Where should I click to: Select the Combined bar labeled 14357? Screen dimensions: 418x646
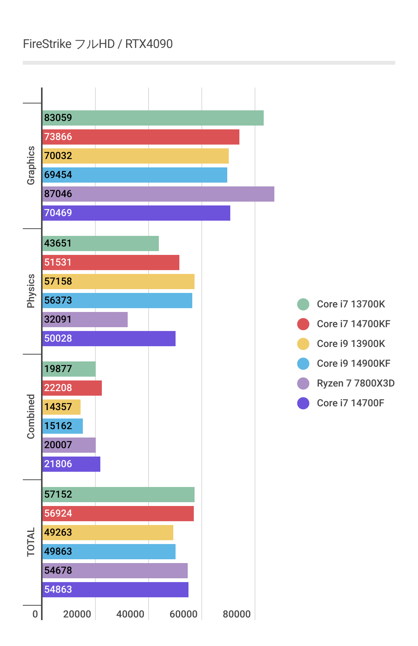(x=61, y=407)
